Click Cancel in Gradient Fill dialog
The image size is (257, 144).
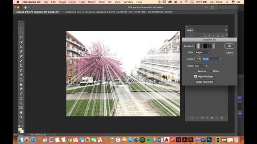(x=230, y=53)
